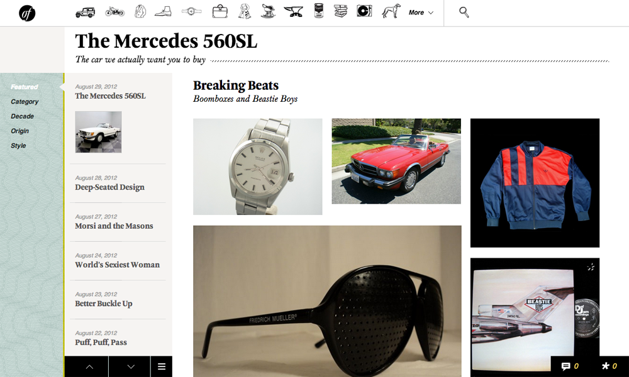Image resolution: width=629 pixels, height=377 pixels.
Task: Open the stacked books category icon
Action: (340, 11)
